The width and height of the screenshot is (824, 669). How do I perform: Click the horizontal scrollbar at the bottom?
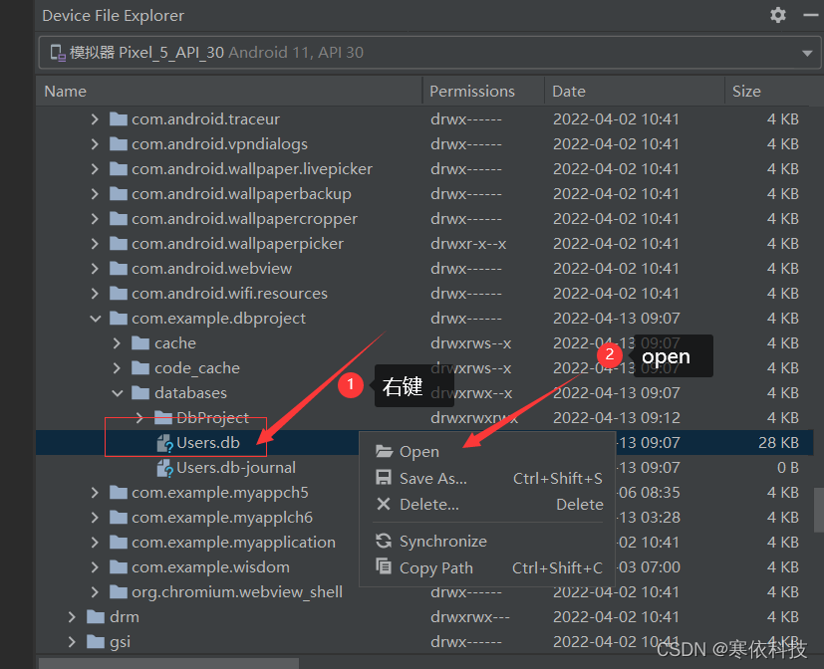168,663
